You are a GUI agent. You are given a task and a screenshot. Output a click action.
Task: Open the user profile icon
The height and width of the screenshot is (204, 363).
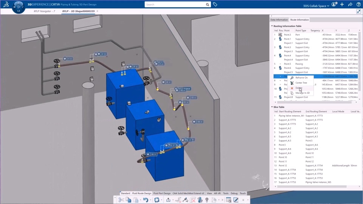[x=334, y=5]
